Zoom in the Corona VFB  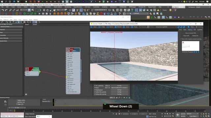(178, 27)
